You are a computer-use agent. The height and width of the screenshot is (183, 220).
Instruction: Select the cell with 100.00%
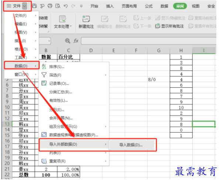pyautogui.click(x=68, y=175)
